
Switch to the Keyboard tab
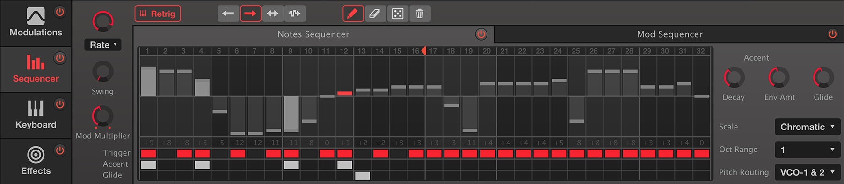click(x=36, y=116)
